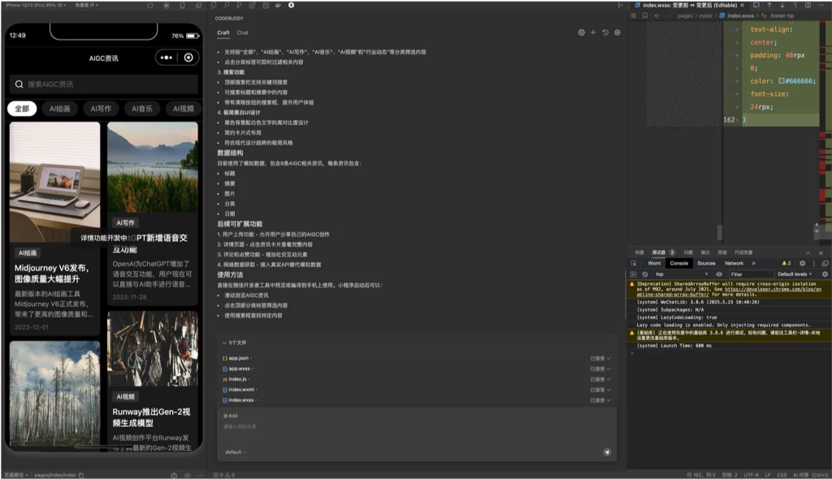The image size is (832, 479).
Task: Select the AI写作 category chip
Action: pos(101,109)
